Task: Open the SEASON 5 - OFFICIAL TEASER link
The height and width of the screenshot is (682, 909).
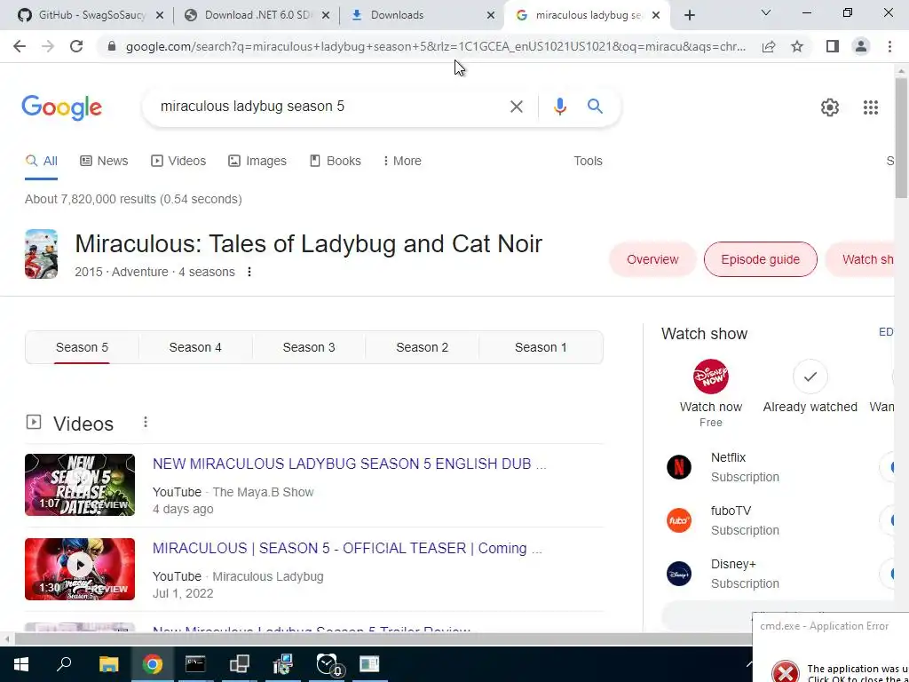Action: [347, 549]
